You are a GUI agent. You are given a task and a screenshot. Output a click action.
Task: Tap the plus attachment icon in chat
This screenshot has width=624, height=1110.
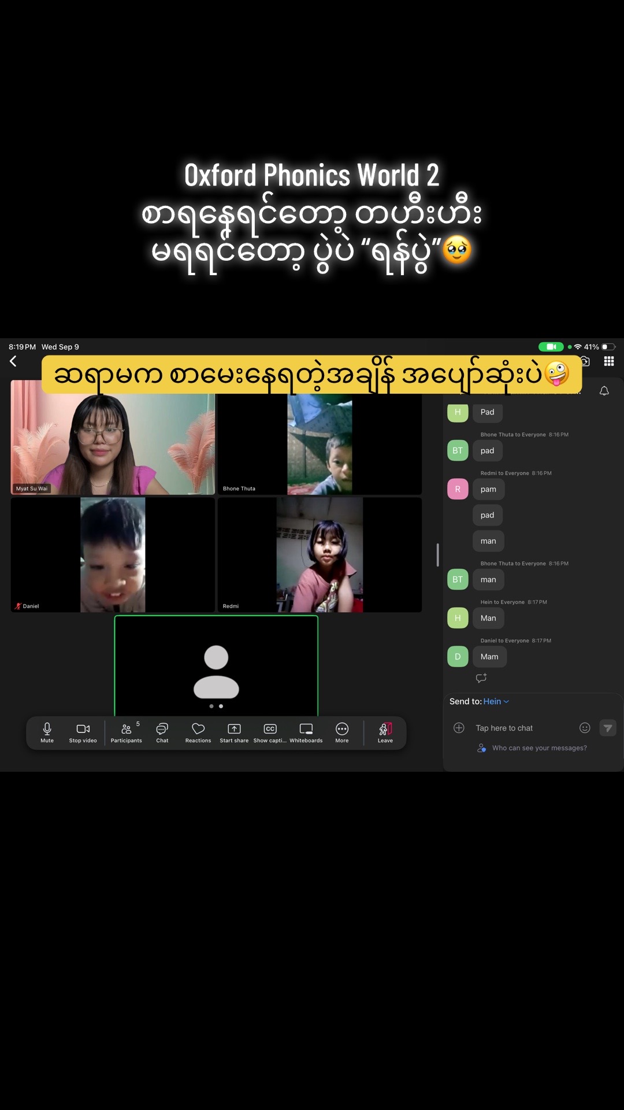point(459,728)
